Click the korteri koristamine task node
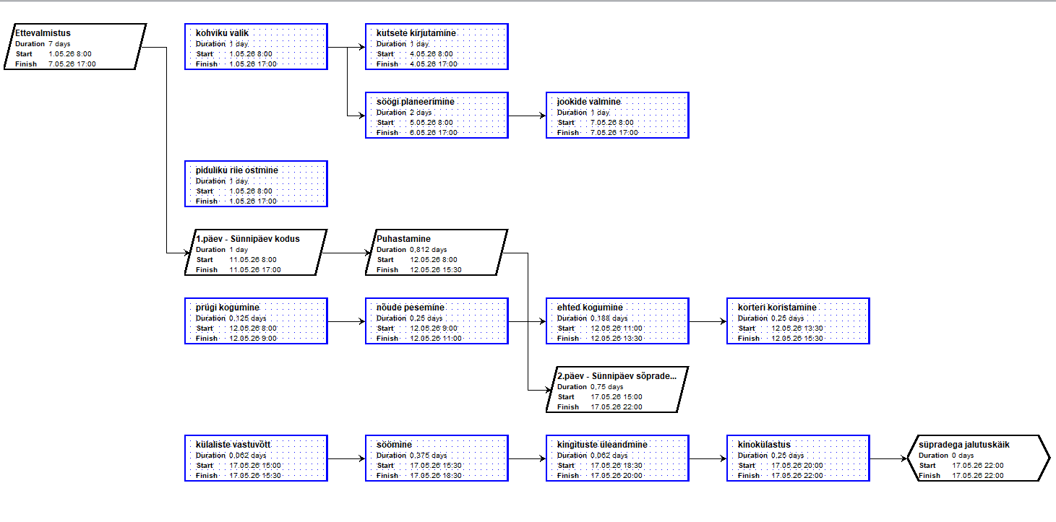This screenshot has width=1056, height=522. [x=798, y=321]
